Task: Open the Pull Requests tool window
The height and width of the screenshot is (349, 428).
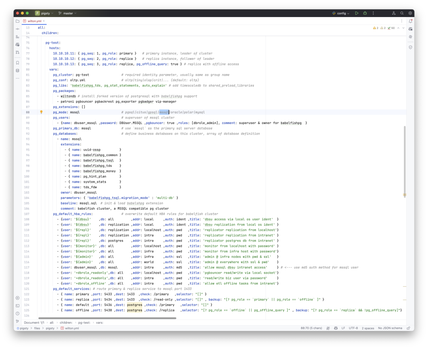Action: [x=17, y=52]
